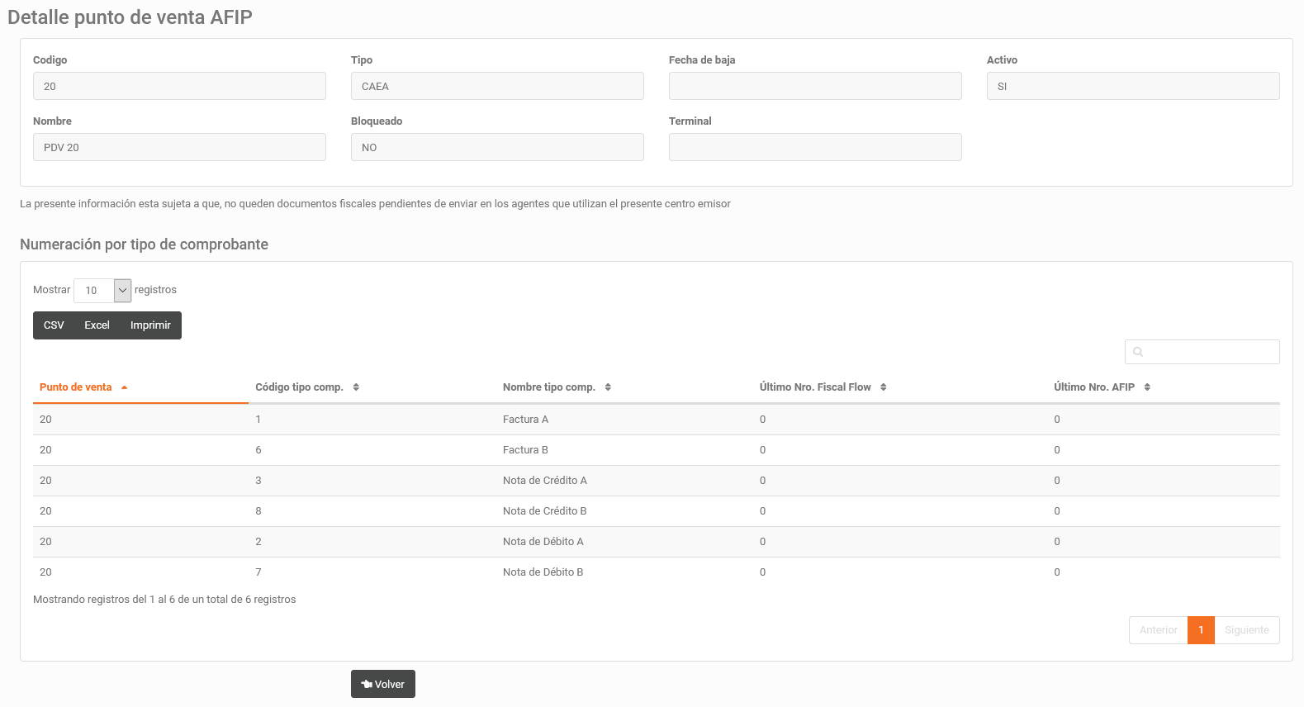Go to the Anterior page
Screen dimensions: 1304x707
point(1158,630)
